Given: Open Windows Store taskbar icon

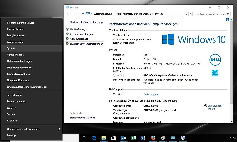Looking at the screenshot, I should (113, 138).
